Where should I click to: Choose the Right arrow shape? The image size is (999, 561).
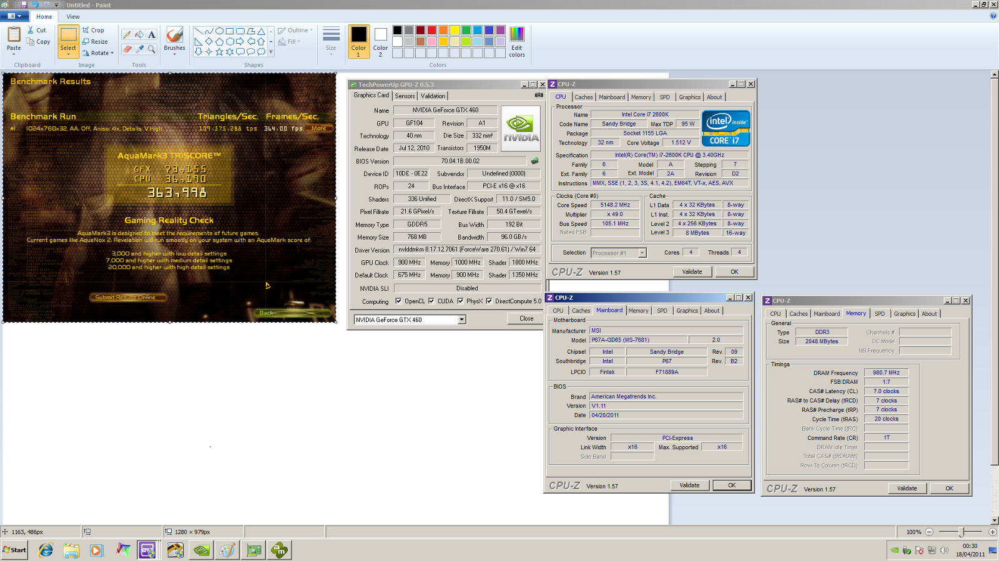pyautogui.click(x=240, y=41)
